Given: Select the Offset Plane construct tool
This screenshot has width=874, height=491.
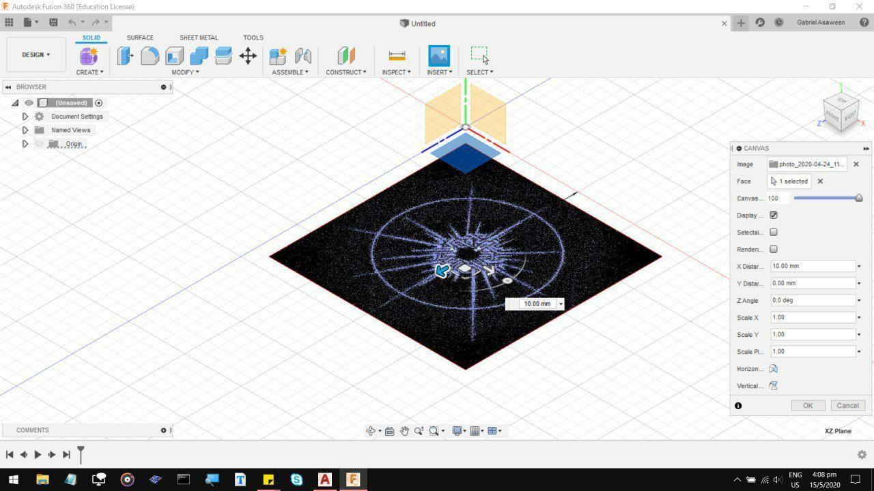Looking at the screenshot, I should [x=346, y=56].
